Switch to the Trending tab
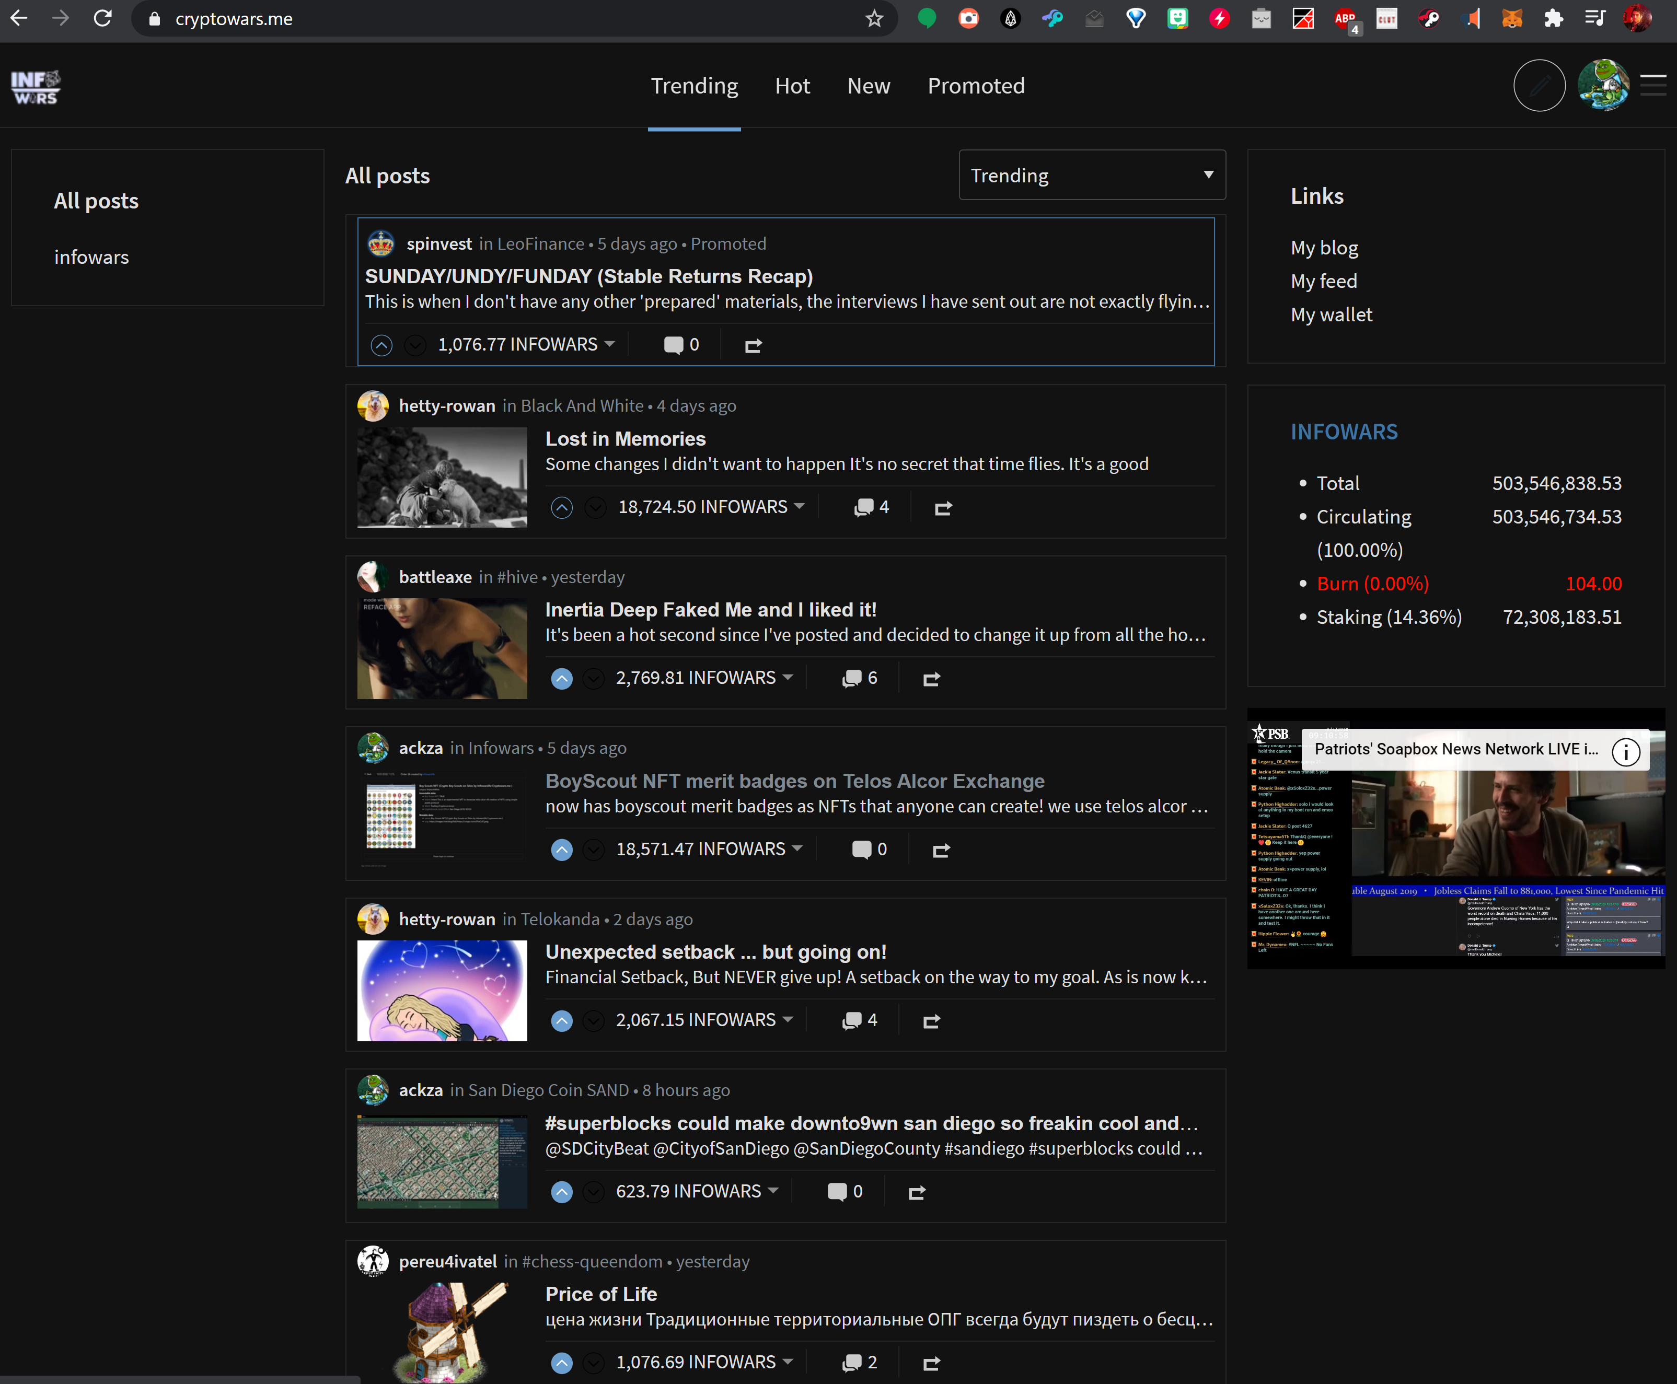The width and height of the screenshot is (1677, 1384). [694, 86]
